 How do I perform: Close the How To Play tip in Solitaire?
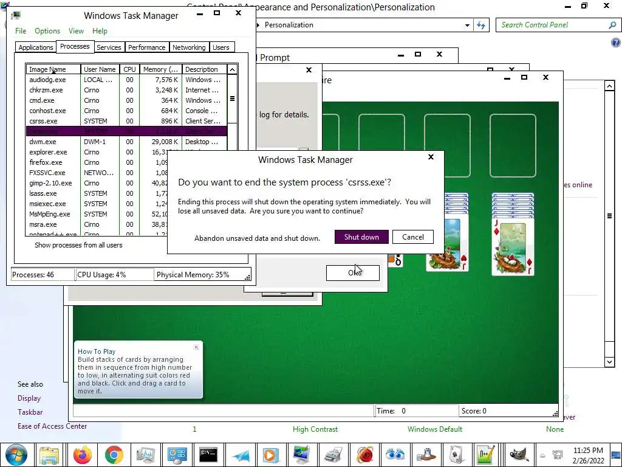[x=196, y=347]
